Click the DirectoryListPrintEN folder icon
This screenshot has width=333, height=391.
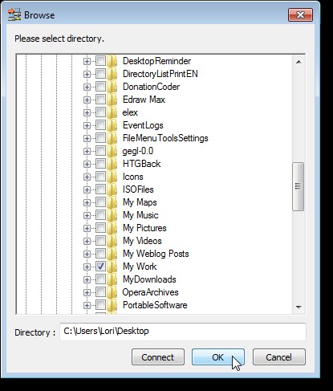click(x=112, y=74)
